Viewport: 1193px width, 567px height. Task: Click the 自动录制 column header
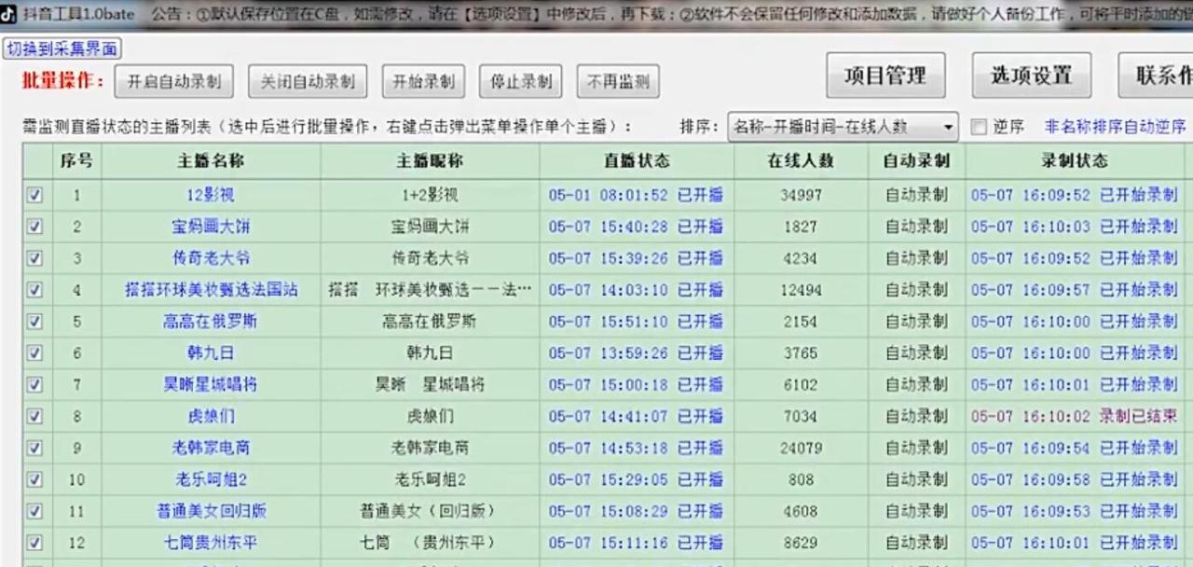click(916, 160)
